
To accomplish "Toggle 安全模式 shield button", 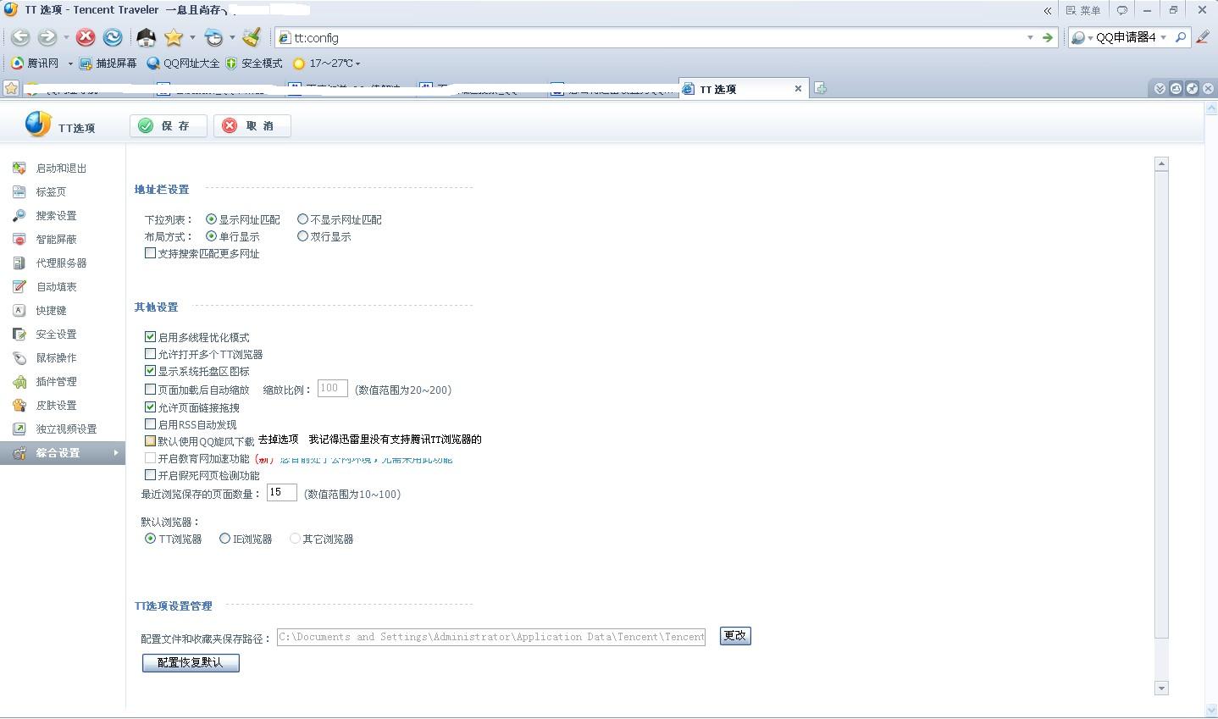I will click(x=253, y=64).
